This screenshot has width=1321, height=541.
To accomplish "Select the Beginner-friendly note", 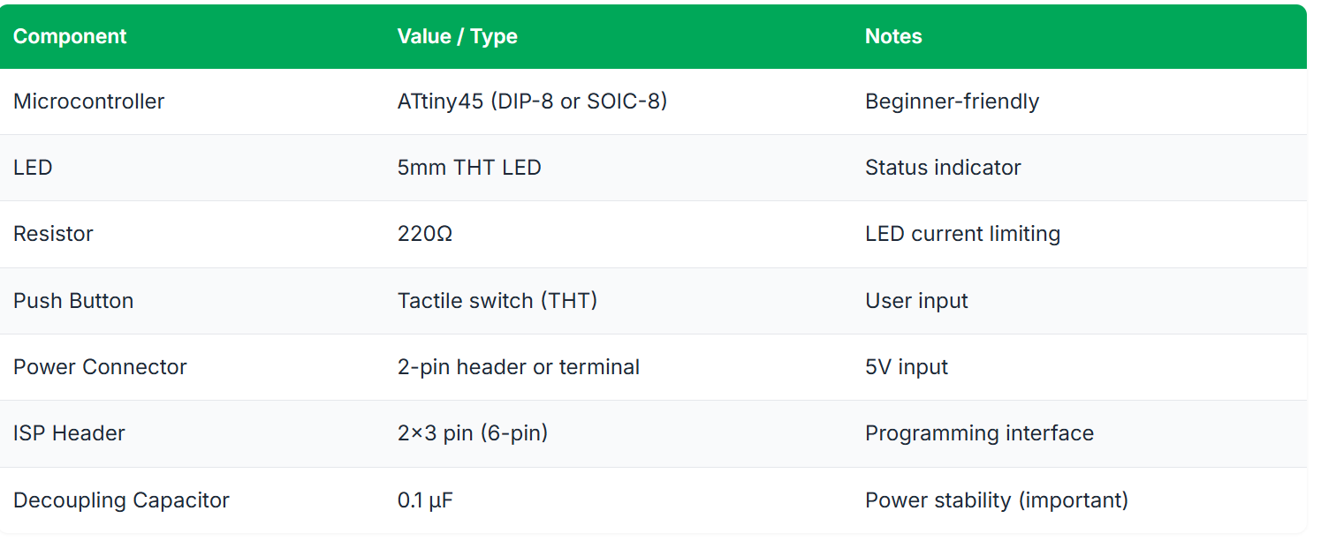I will tap(952, 101).
